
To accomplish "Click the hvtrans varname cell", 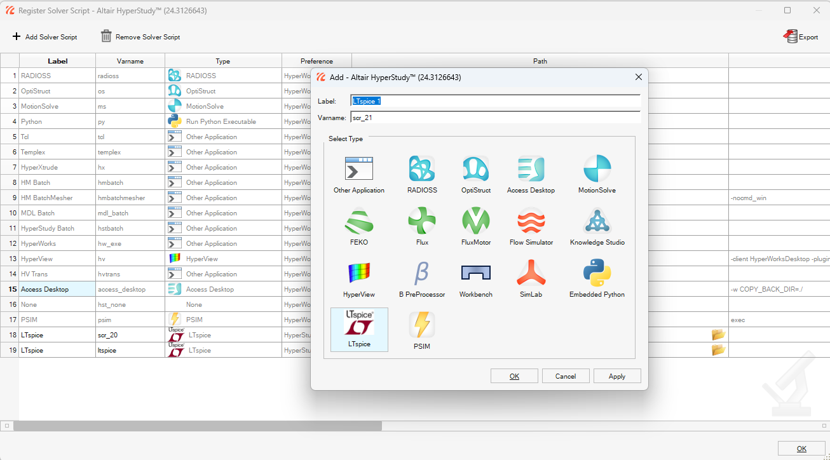I will [x=130, y=274].
